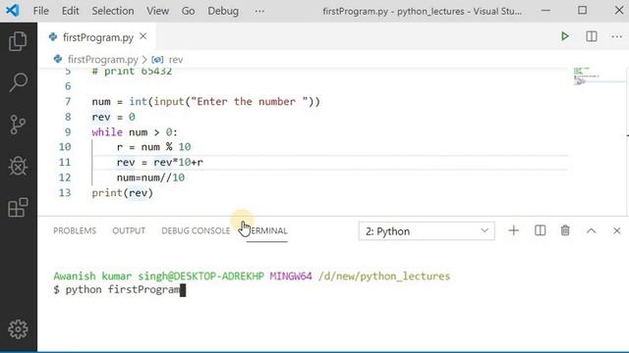The image size is (629, 353).
Task: Show hidden menus via ellipsis in menu bar
Action: 259,11
